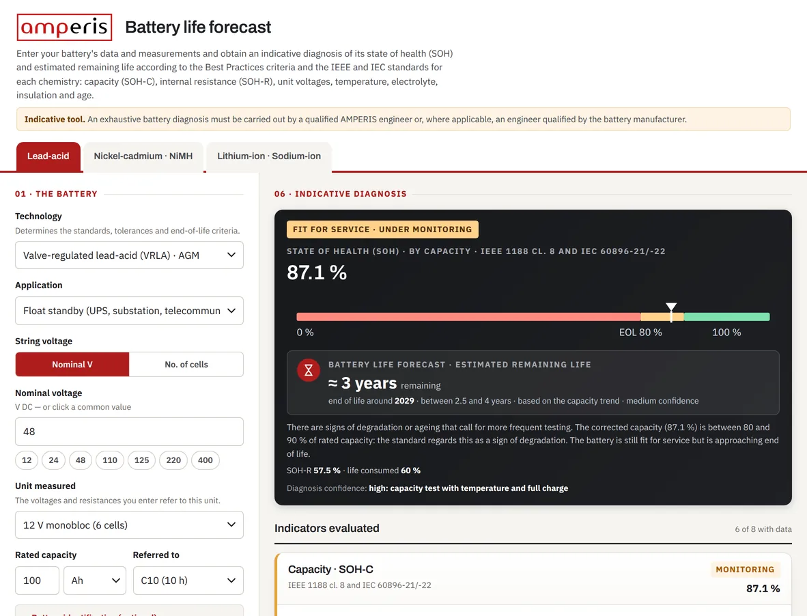Screen dimensions: 807x616
Task: Open the Ah capacity unit dropdown
Action: point(95,580)
